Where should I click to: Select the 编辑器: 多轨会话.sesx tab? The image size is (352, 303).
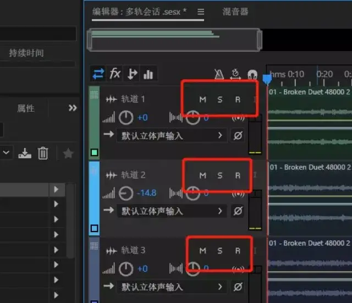coord(139,12)
